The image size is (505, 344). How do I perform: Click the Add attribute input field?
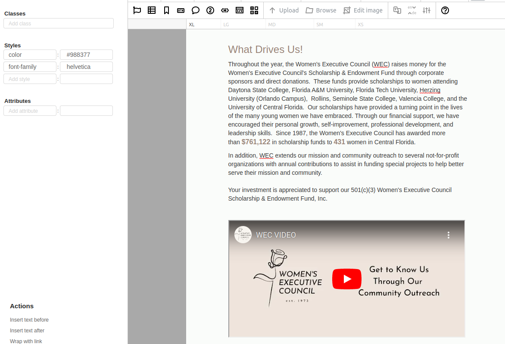pos(30,111)
